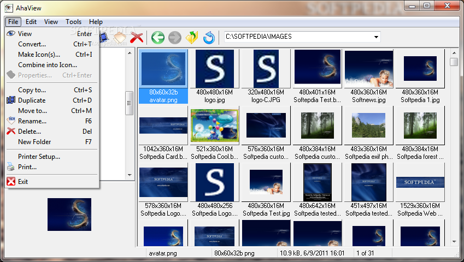The height and width of the screenshot is (262, 464).
Task: Choose Move to... menu entry
Action: (x=52, y=110)
